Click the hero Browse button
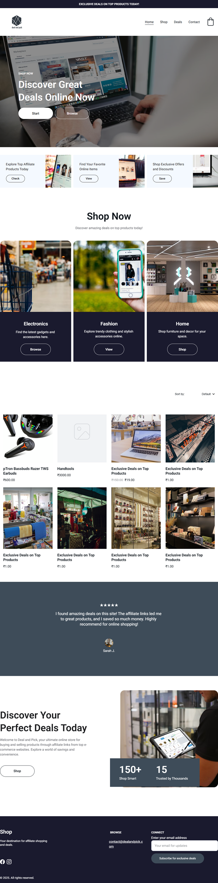 72,113
